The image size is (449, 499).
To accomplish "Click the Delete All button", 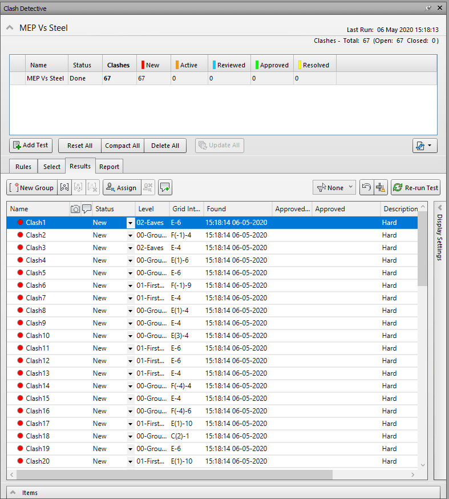I will click(x=165, y=146).
